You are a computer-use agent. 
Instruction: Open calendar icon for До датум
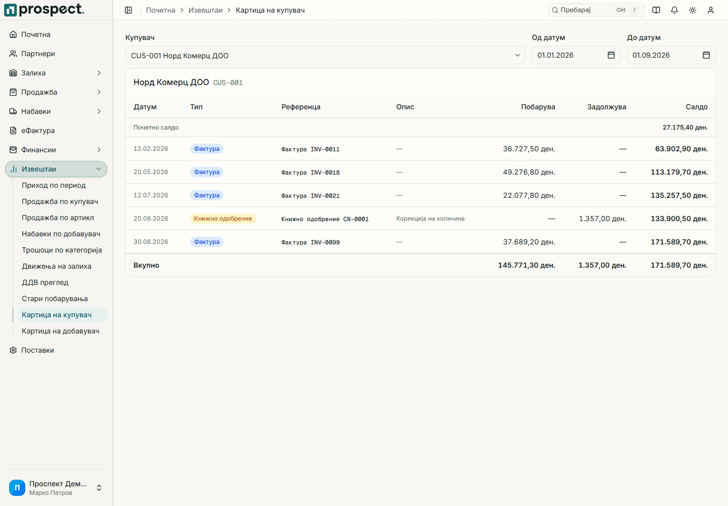pos(706,55)
